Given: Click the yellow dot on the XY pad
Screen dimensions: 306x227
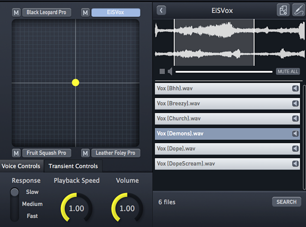Looking at the screenshot, I should tap(76, 83).
